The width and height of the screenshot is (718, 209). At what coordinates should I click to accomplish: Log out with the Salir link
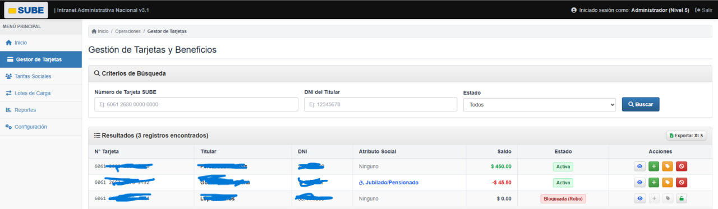(703, 10)
